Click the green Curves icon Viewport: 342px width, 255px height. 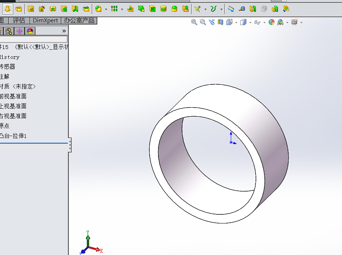click(x=213, y=9)
